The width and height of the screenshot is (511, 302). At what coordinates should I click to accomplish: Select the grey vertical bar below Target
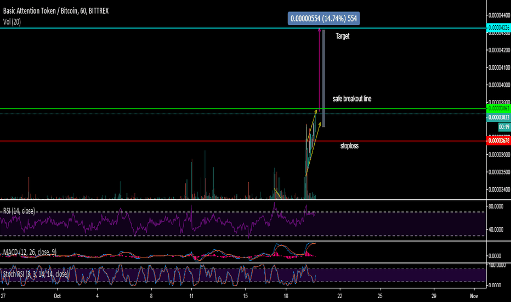click(x=323, y=79)
